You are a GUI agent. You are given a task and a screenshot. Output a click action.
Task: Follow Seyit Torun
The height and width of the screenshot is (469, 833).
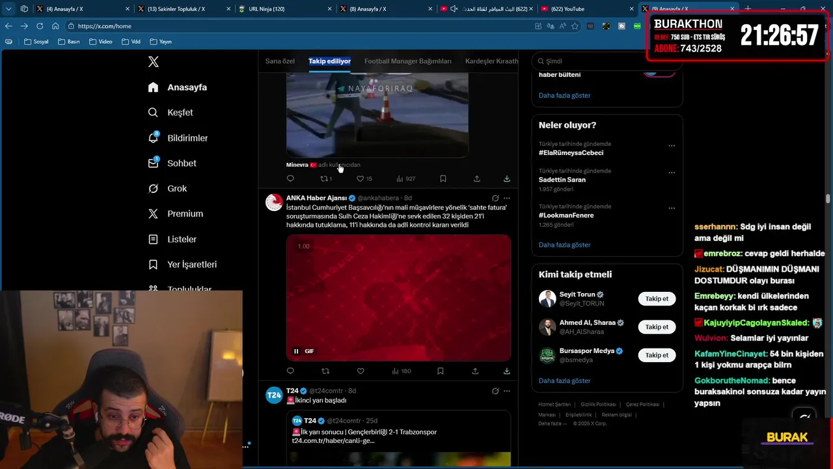pos(657,299)
